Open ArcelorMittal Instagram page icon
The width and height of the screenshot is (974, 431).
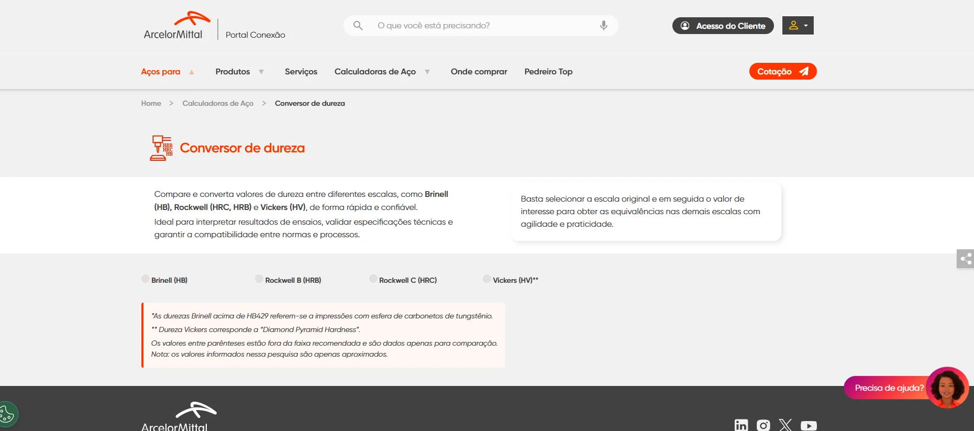(763, 425)
